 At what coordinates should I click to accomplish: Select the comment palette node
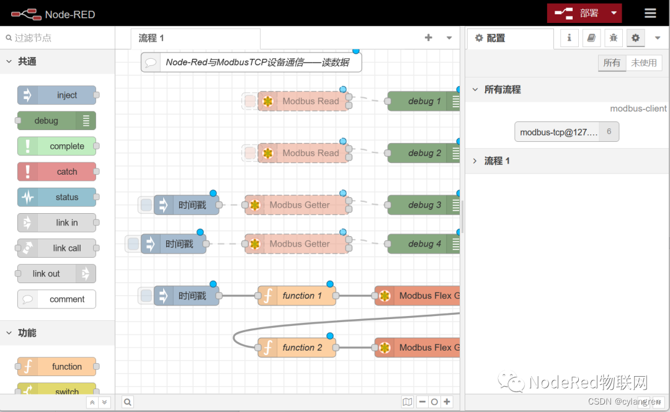click(x=57, y=299)
